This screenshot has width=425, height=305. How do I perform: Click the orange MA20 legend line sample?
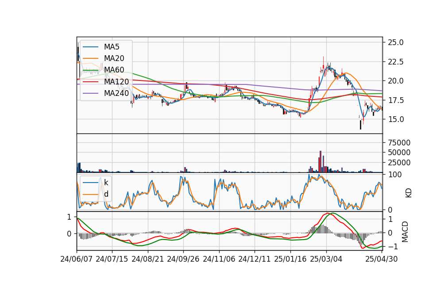(x=90, y=58)
